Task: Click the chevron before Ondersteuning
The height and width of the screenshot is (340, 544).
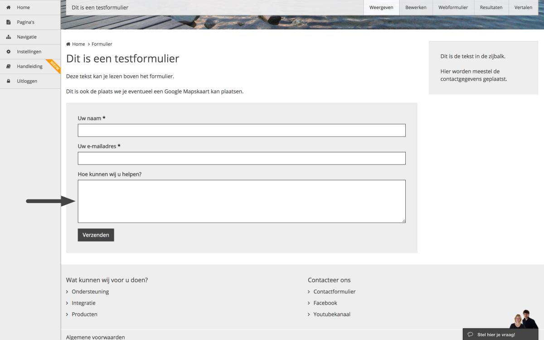Action: [x=67, y=292]
